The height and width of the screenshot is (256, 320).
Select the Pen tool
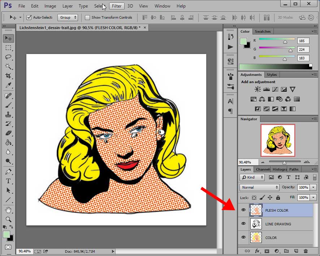[x=8, y=172]
